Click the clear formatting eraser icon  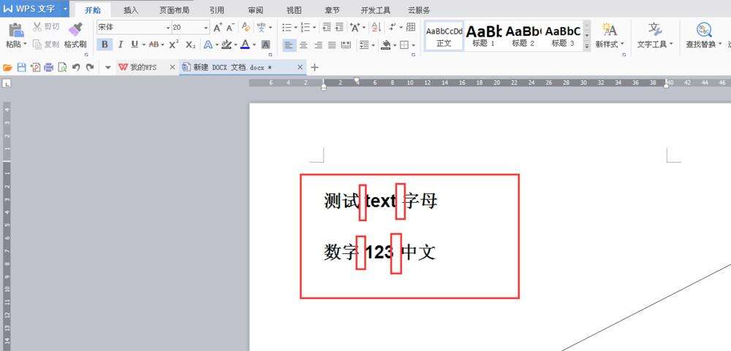[246, 28]
